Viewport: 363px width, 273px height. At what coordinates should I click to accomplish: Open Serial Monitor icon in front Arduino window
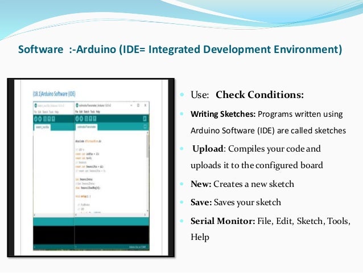(x=145, y=119)
